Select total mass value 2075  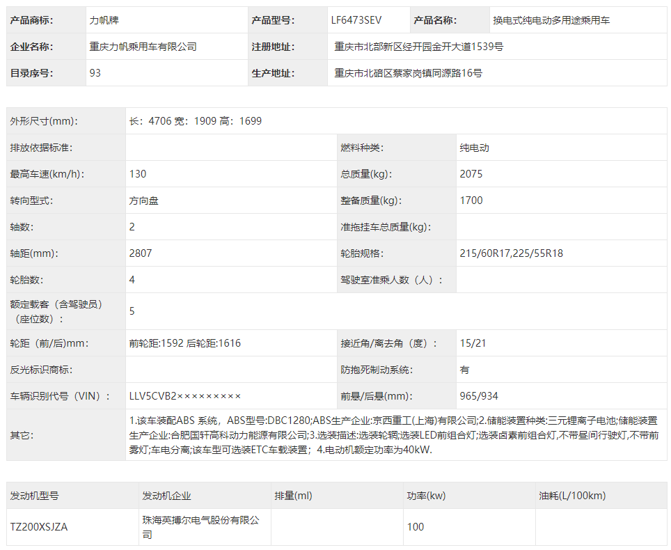471,174
